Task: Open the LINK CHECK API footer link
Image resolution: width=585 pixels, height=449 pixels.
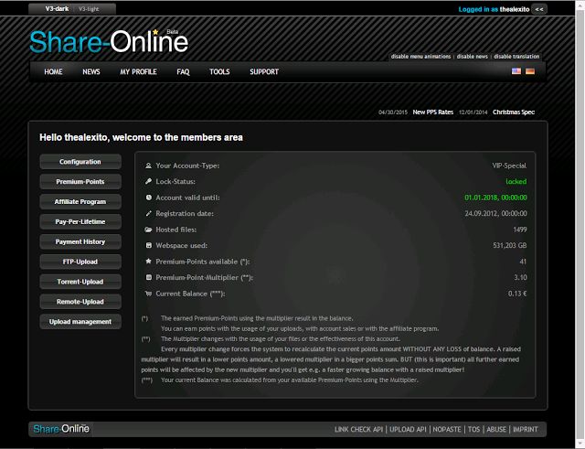Action: (358, 429)
